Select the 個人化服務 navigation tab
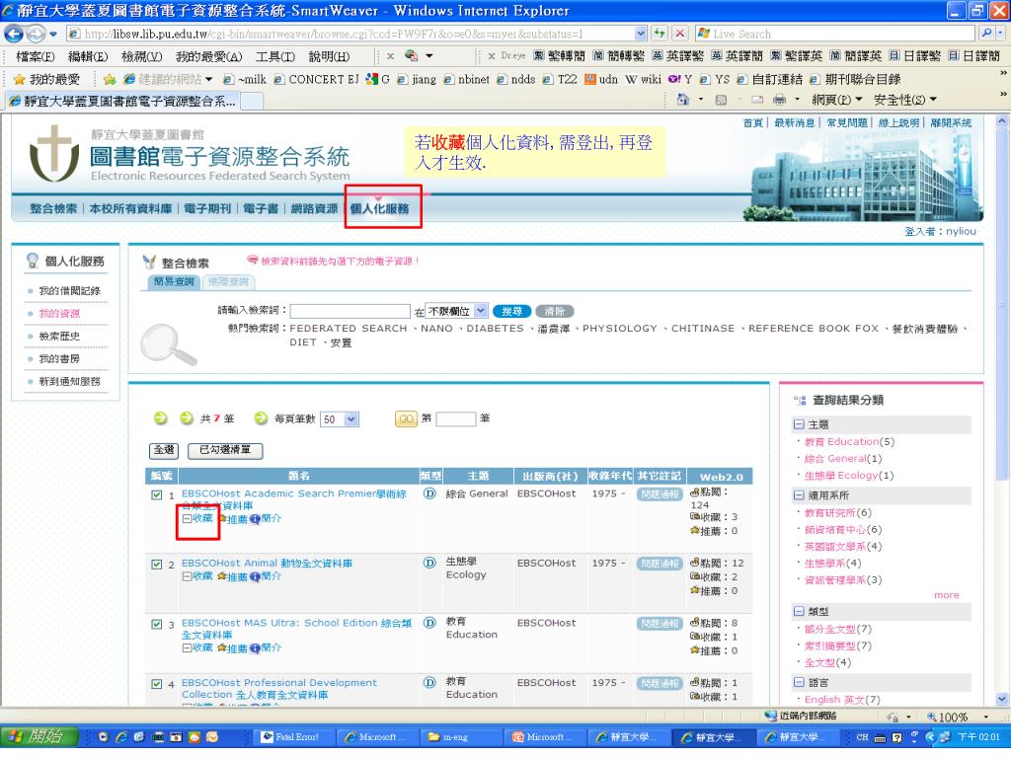The image size is (1011, 758). [x=380, y=208]
